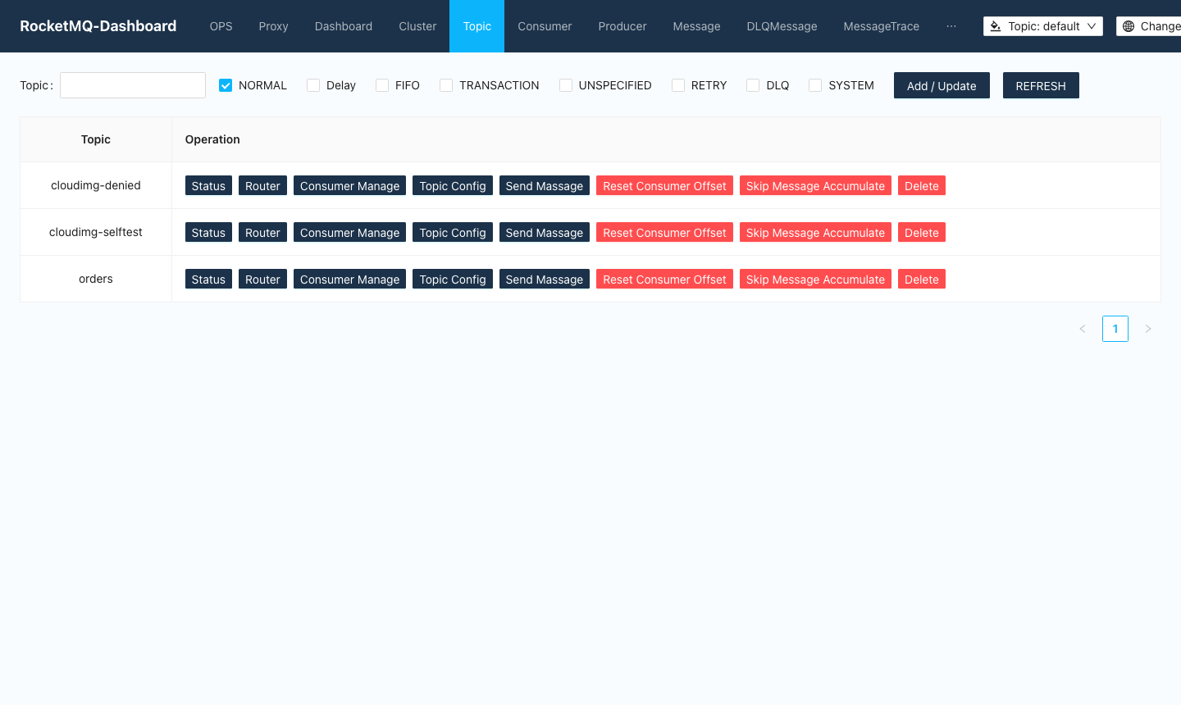
Task: Delete the orders topic
Action: 922,280
